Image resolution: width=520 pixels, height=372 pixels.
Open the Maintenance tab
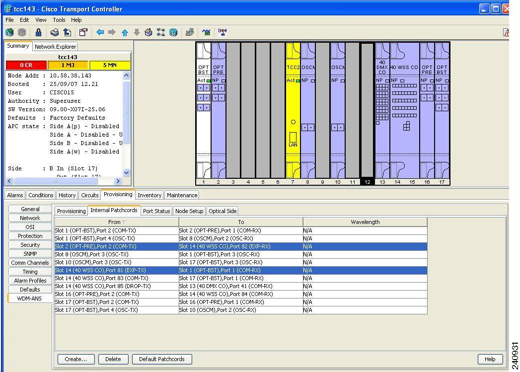182,195
